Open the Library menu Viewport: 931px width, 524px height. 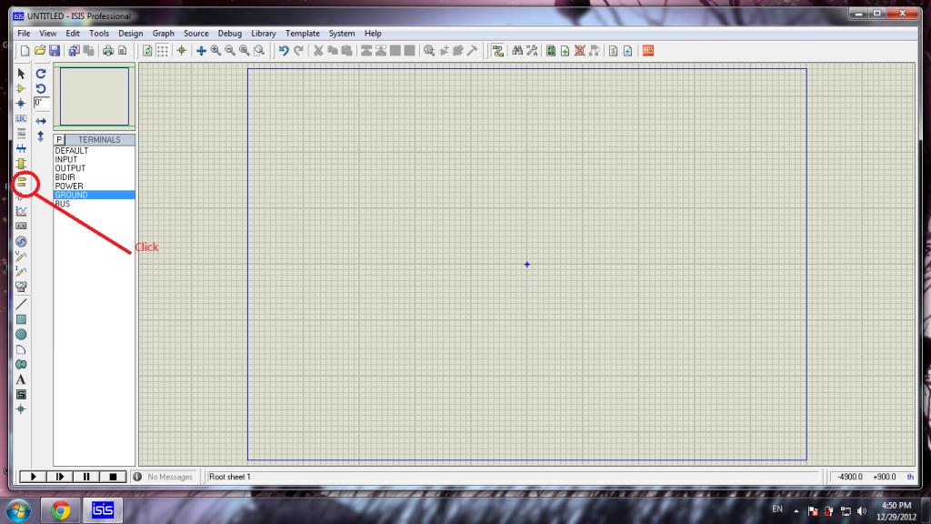(264, 34)
